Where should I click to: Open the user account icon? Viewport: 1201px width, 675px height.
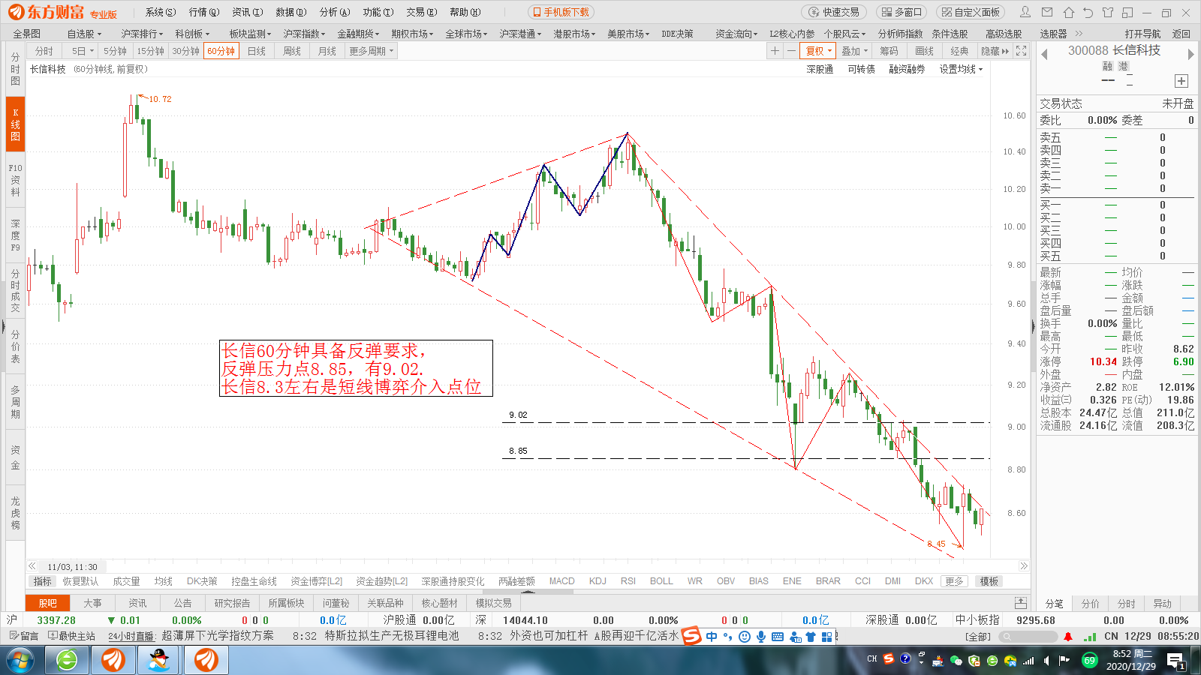(1025, 12)
